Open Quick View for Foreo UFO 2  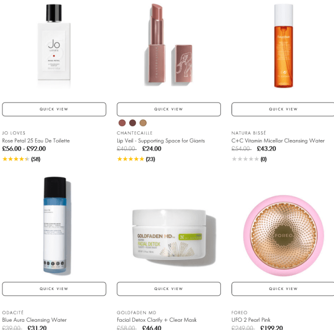pos(283,289)
